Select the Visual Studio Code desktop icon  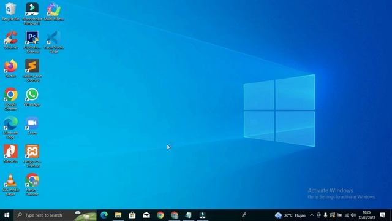pyautogui.click(x=53, y=42)
